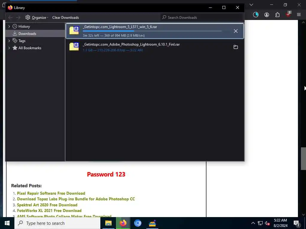Image resolution: width=306 pixels, height=229 pixels.
Task: Click the taskbar search box
Action: [x=57, y=223]
